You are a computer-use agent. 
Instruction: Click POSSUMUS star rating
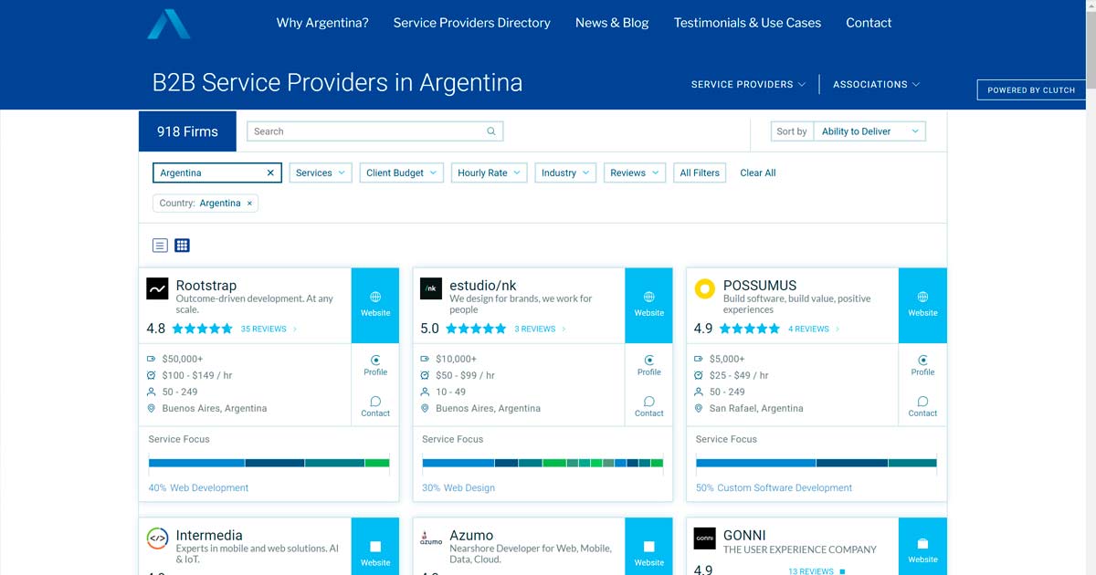[750, 329]
